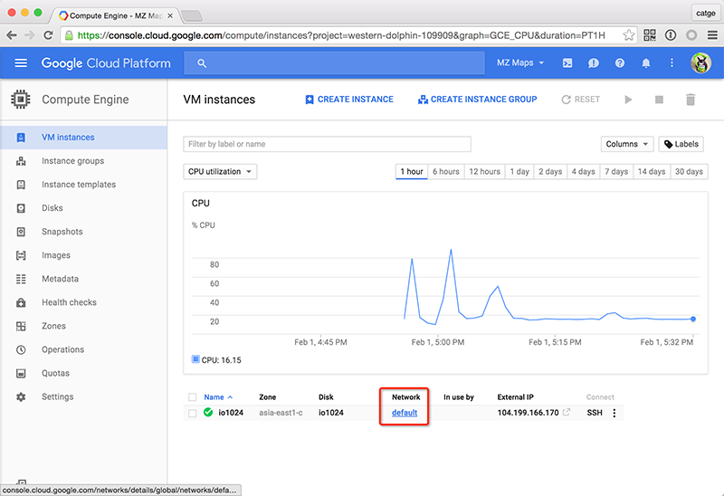Select the 1 hour time range

tap(412, 172)
